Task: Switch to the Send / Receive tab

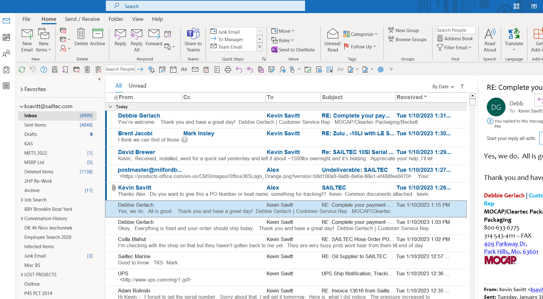Action: tap(82, 19)
